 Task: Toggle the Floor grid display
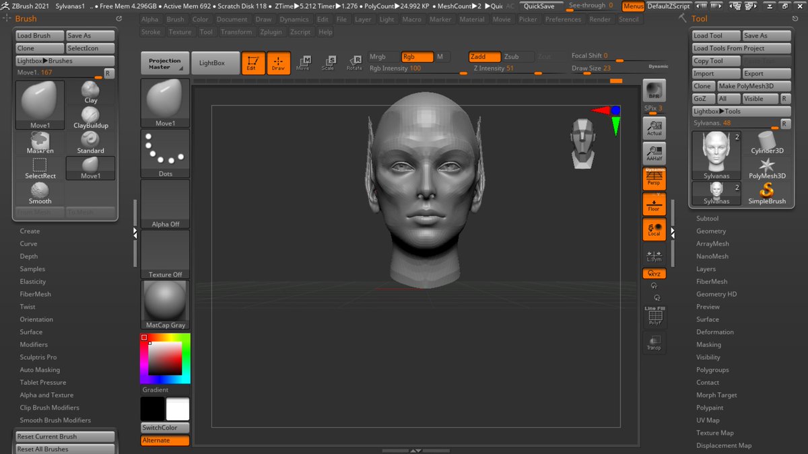coord(654,204)
